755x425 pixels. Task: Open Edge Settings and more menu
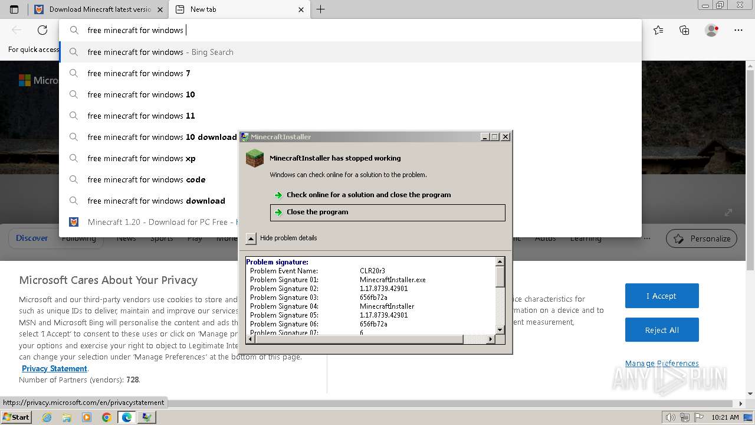point(738,30)
